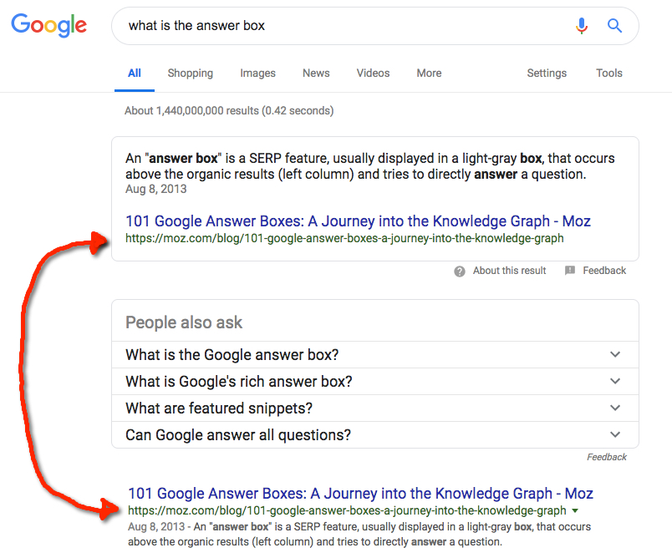Image resolution: width=672 pixels, height=558 pixels.
Task: Click the microphone icon for voice search
Action: (x=582, y=26)
